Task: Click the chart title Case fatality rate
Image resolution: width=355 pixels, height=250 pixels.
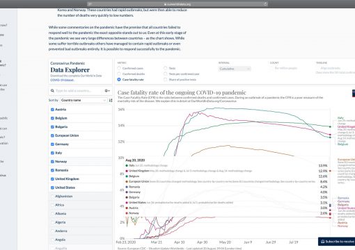Action: coord(182,92)
